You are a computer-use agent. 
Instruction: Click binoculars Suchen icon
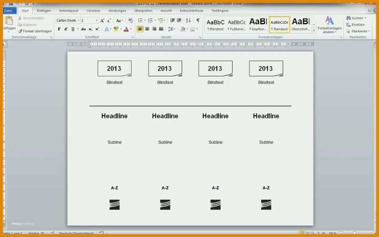[x=348, y=18]
